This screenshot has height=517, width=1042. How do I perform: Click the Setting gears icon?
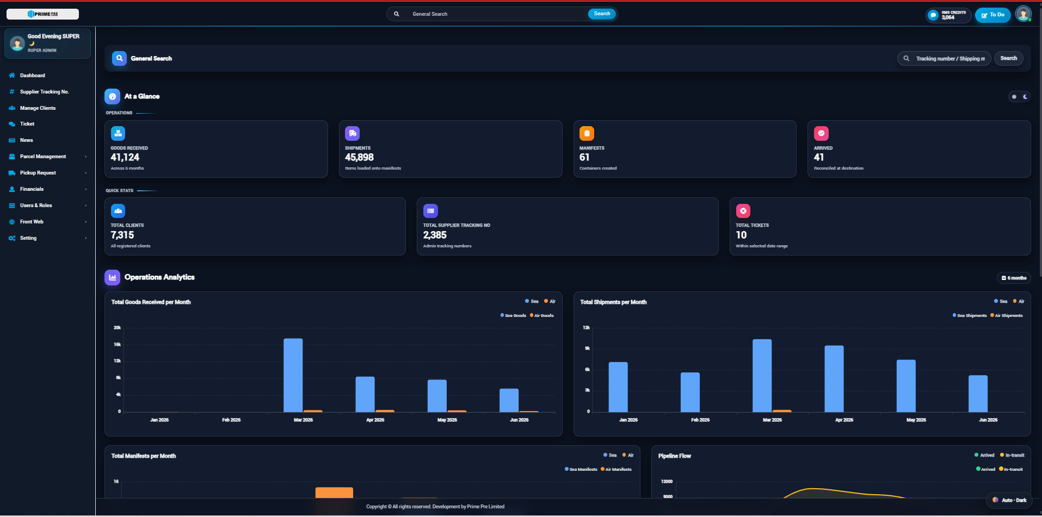12,238
